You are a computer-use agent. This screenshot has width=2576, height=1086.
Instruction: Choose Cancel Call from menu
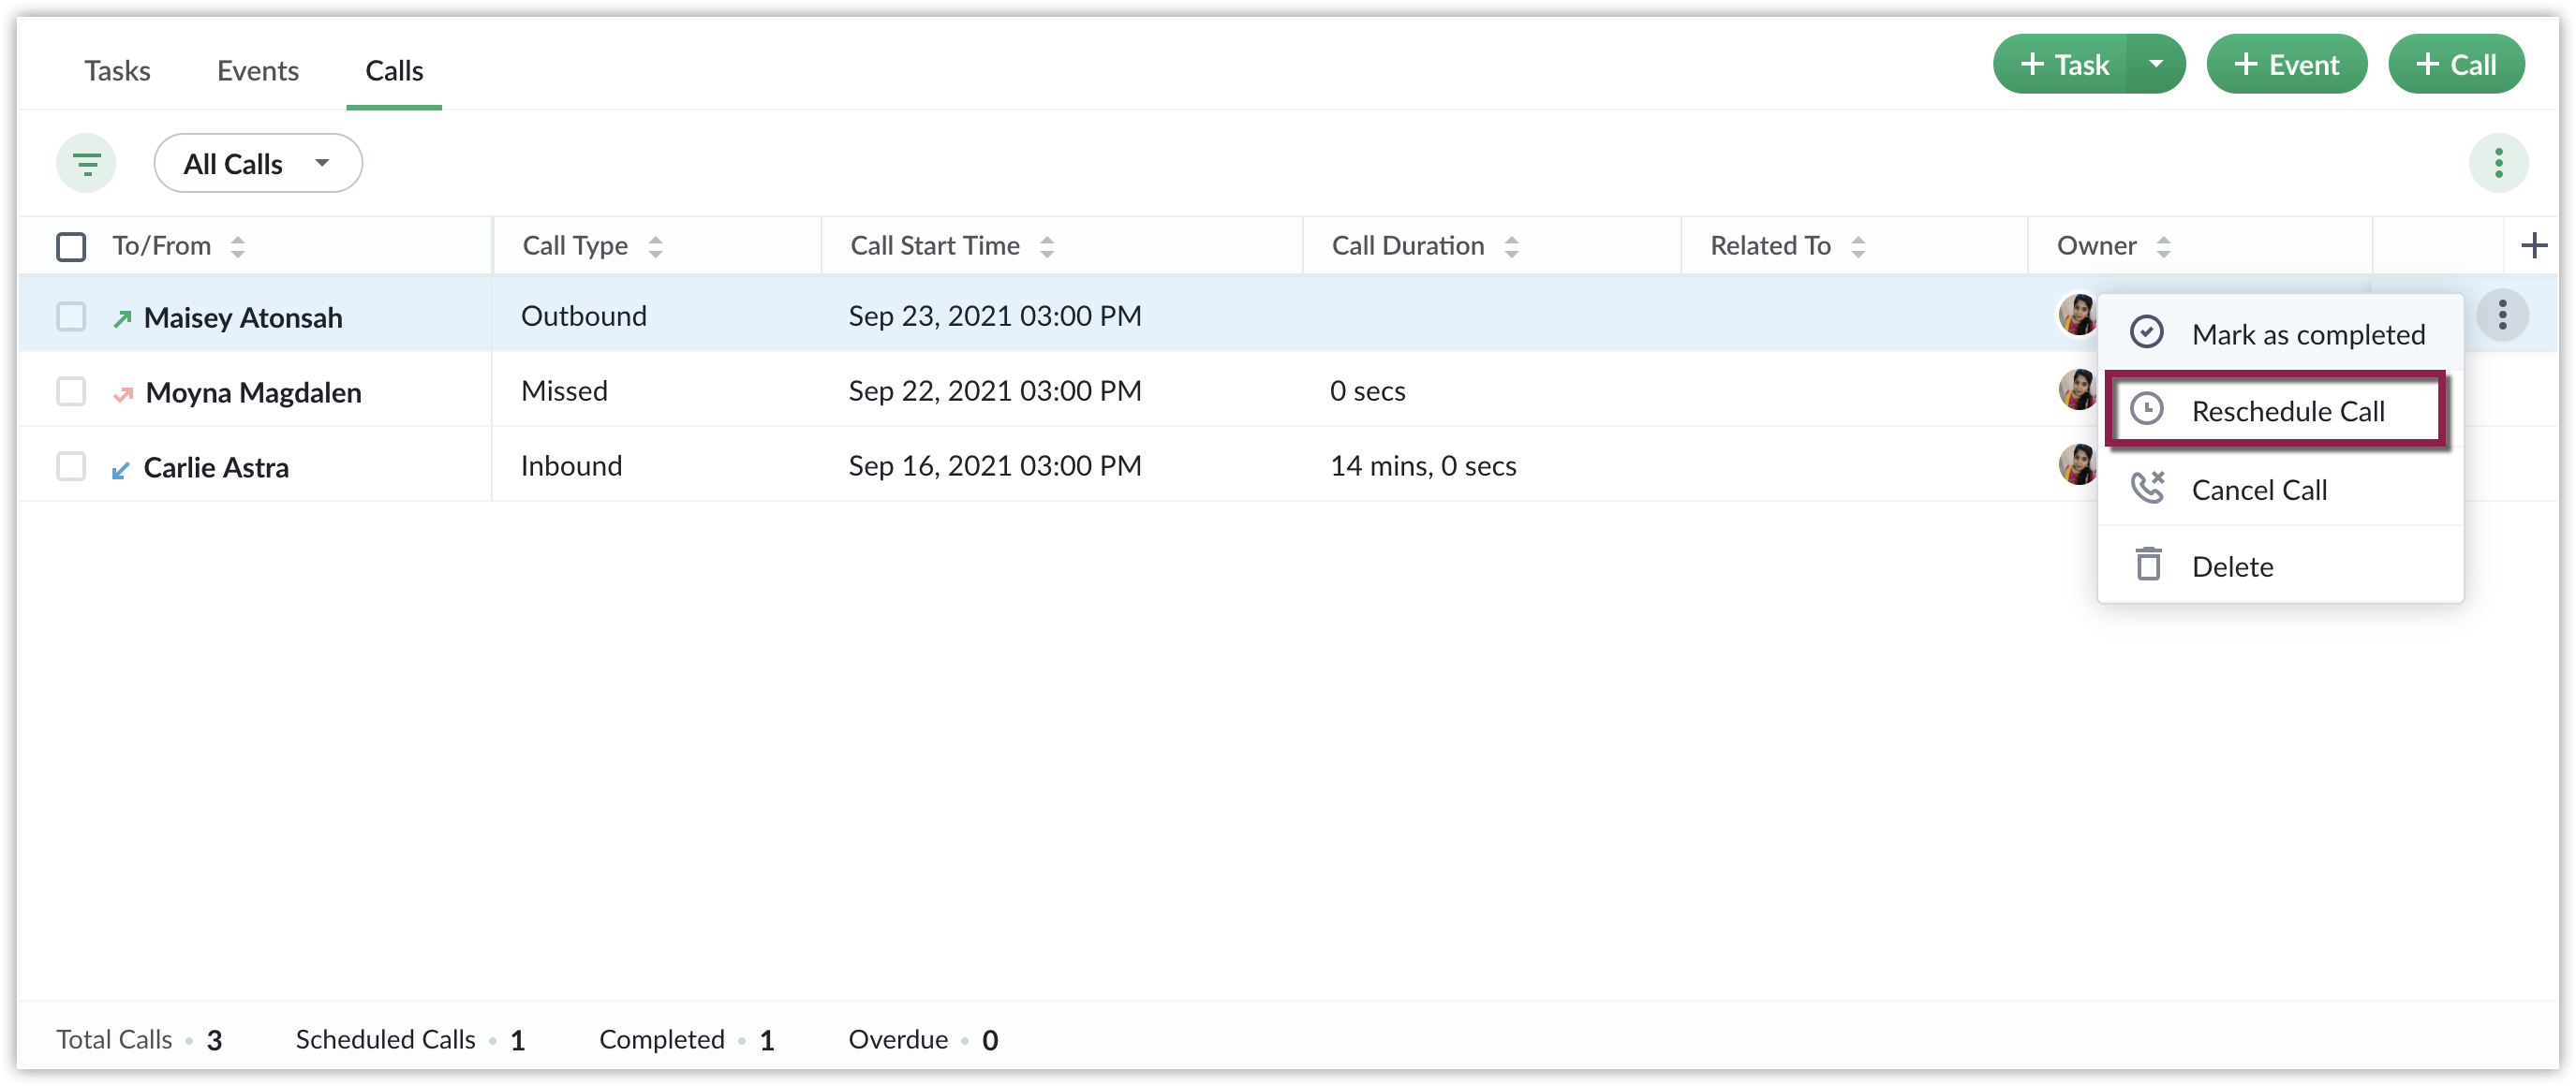2279,489
